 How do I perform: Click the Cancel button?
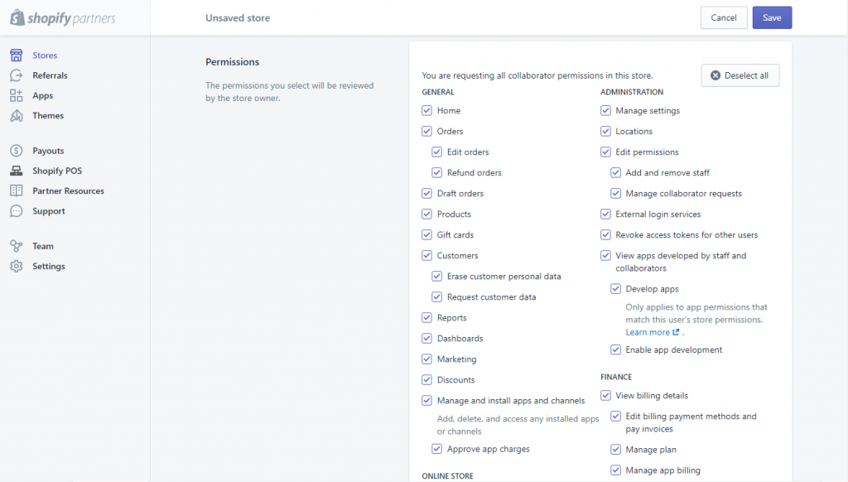tap(724, 18)
